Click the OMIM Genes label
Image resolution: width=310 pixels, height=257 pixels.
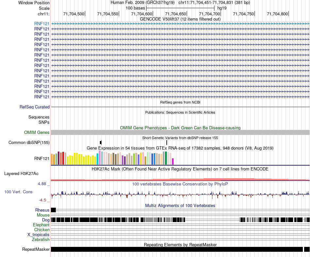(37, 132)
